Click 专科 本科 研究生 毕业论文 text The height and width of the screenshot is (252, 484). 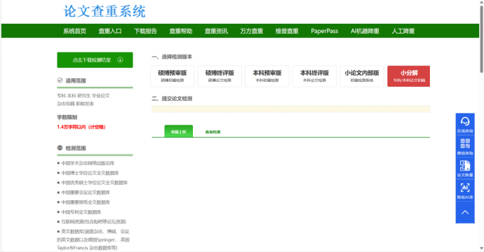83,96
